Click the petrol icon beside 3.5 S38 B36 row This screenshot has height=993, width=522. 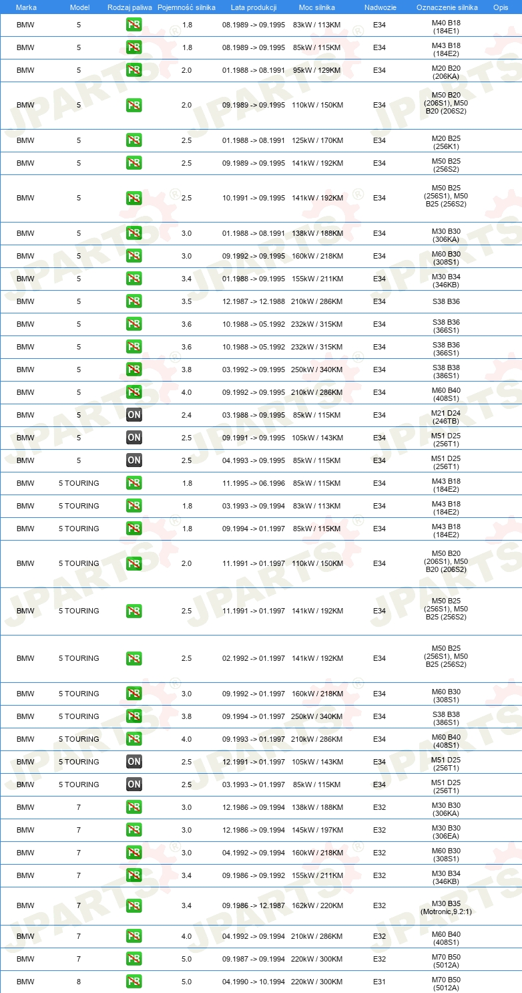click(134, 301)
